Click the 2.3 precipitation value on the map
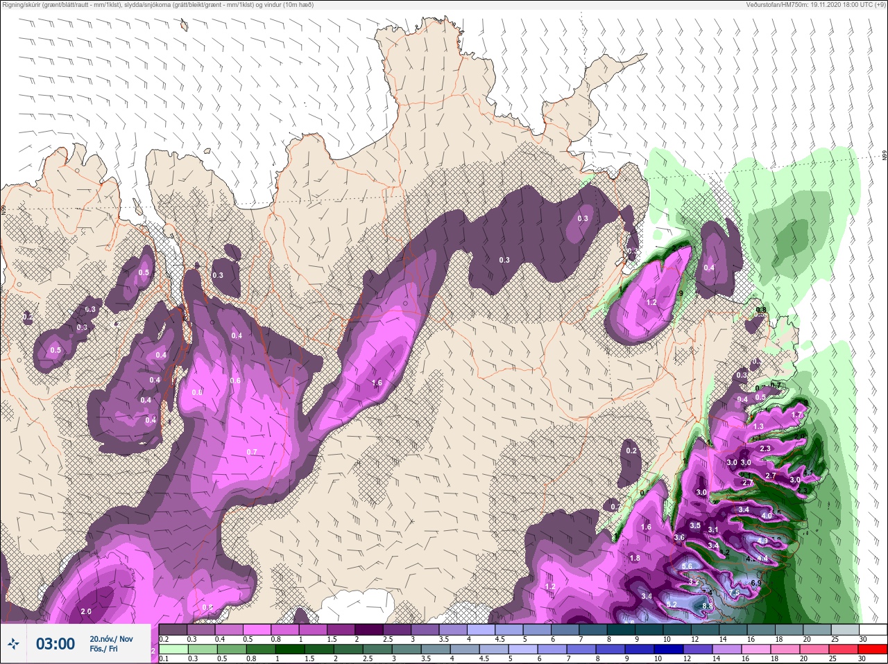 point(765,449)
